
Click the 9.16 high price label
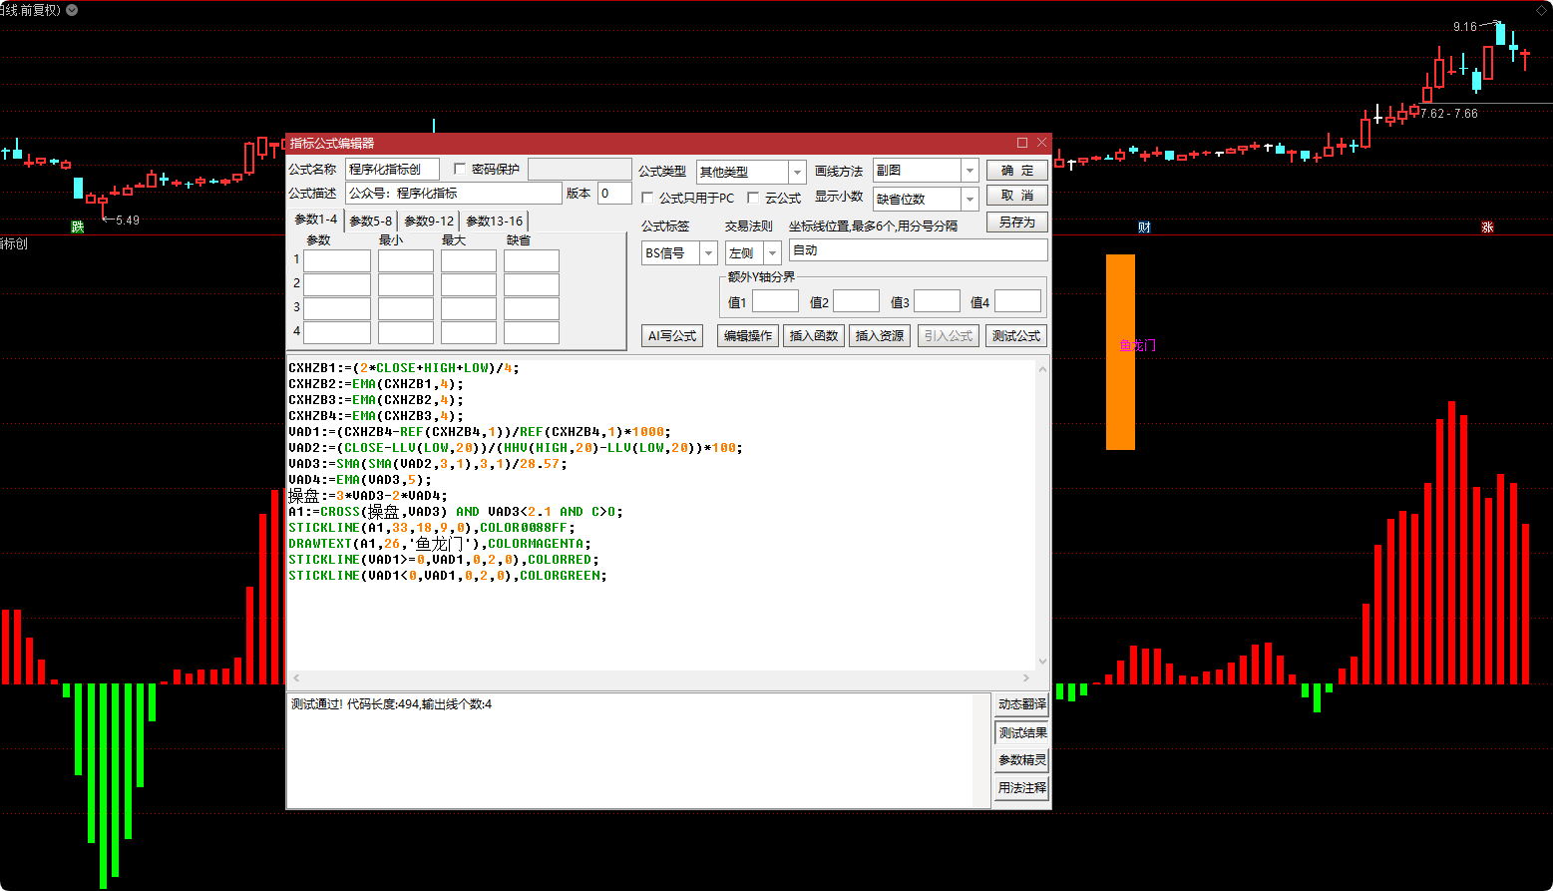point(1464,27)
